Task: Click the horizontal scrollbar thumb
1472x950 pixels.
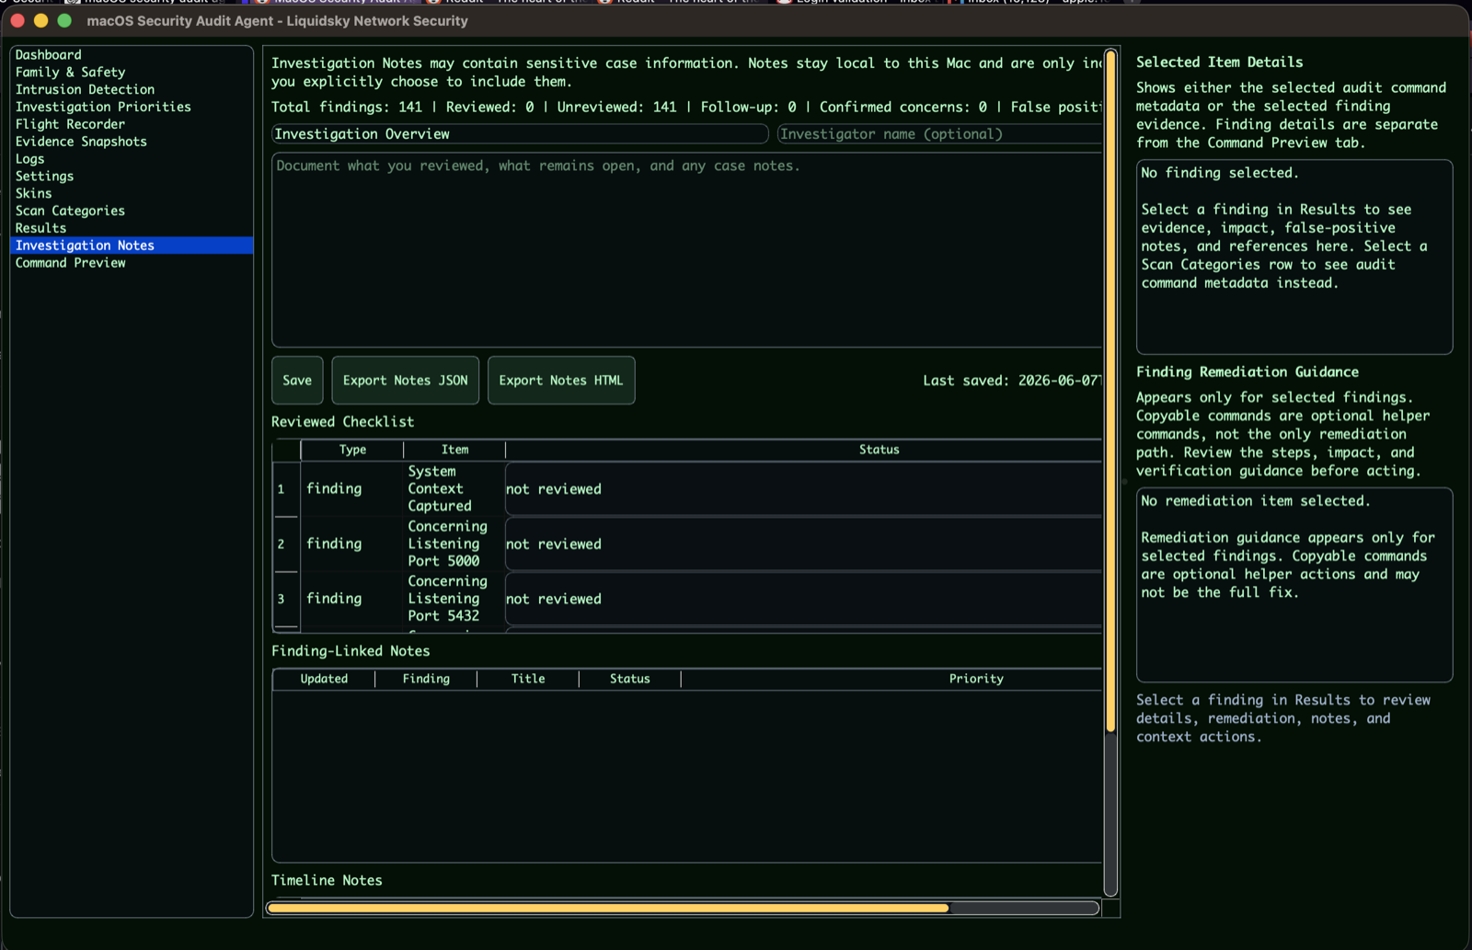Action: 608,909
